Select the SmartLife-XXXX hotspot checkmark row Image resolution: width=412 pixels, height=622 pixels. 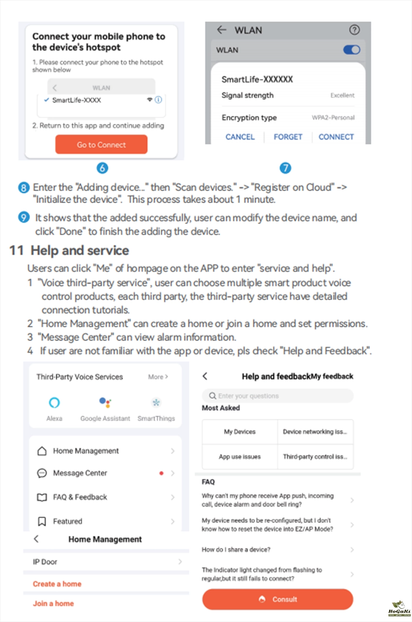[77, 100]
